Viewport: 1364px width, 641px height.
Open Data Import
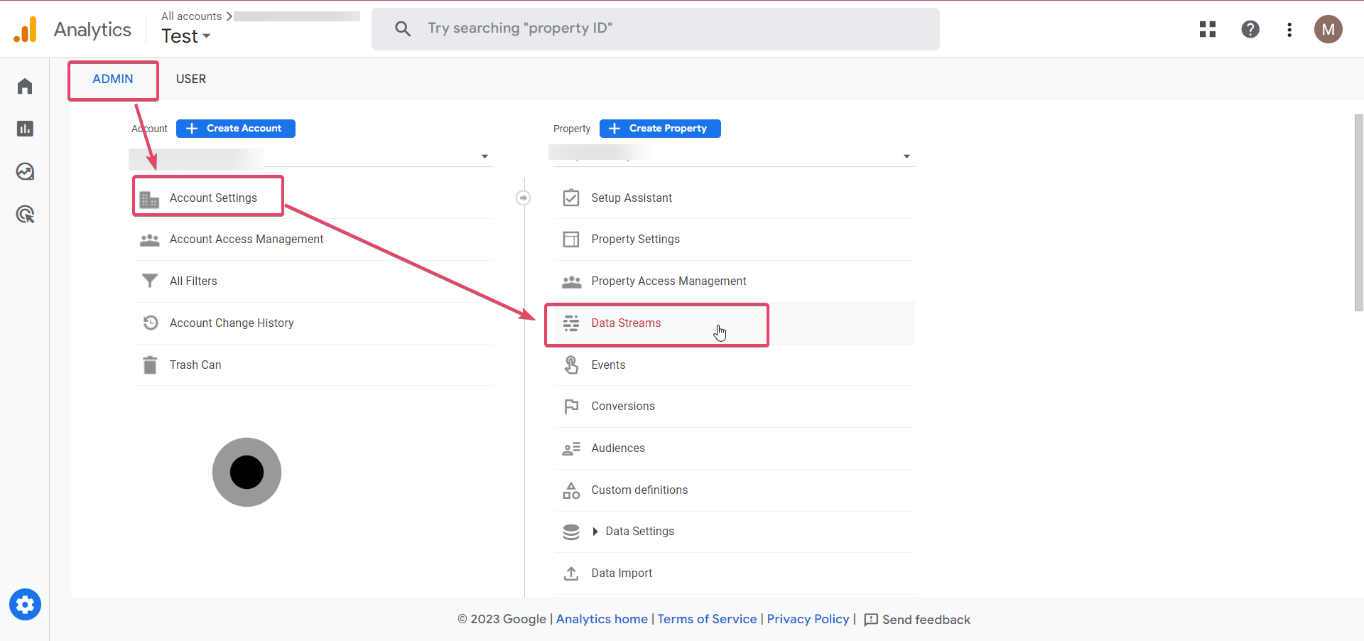tap(734, 573)
